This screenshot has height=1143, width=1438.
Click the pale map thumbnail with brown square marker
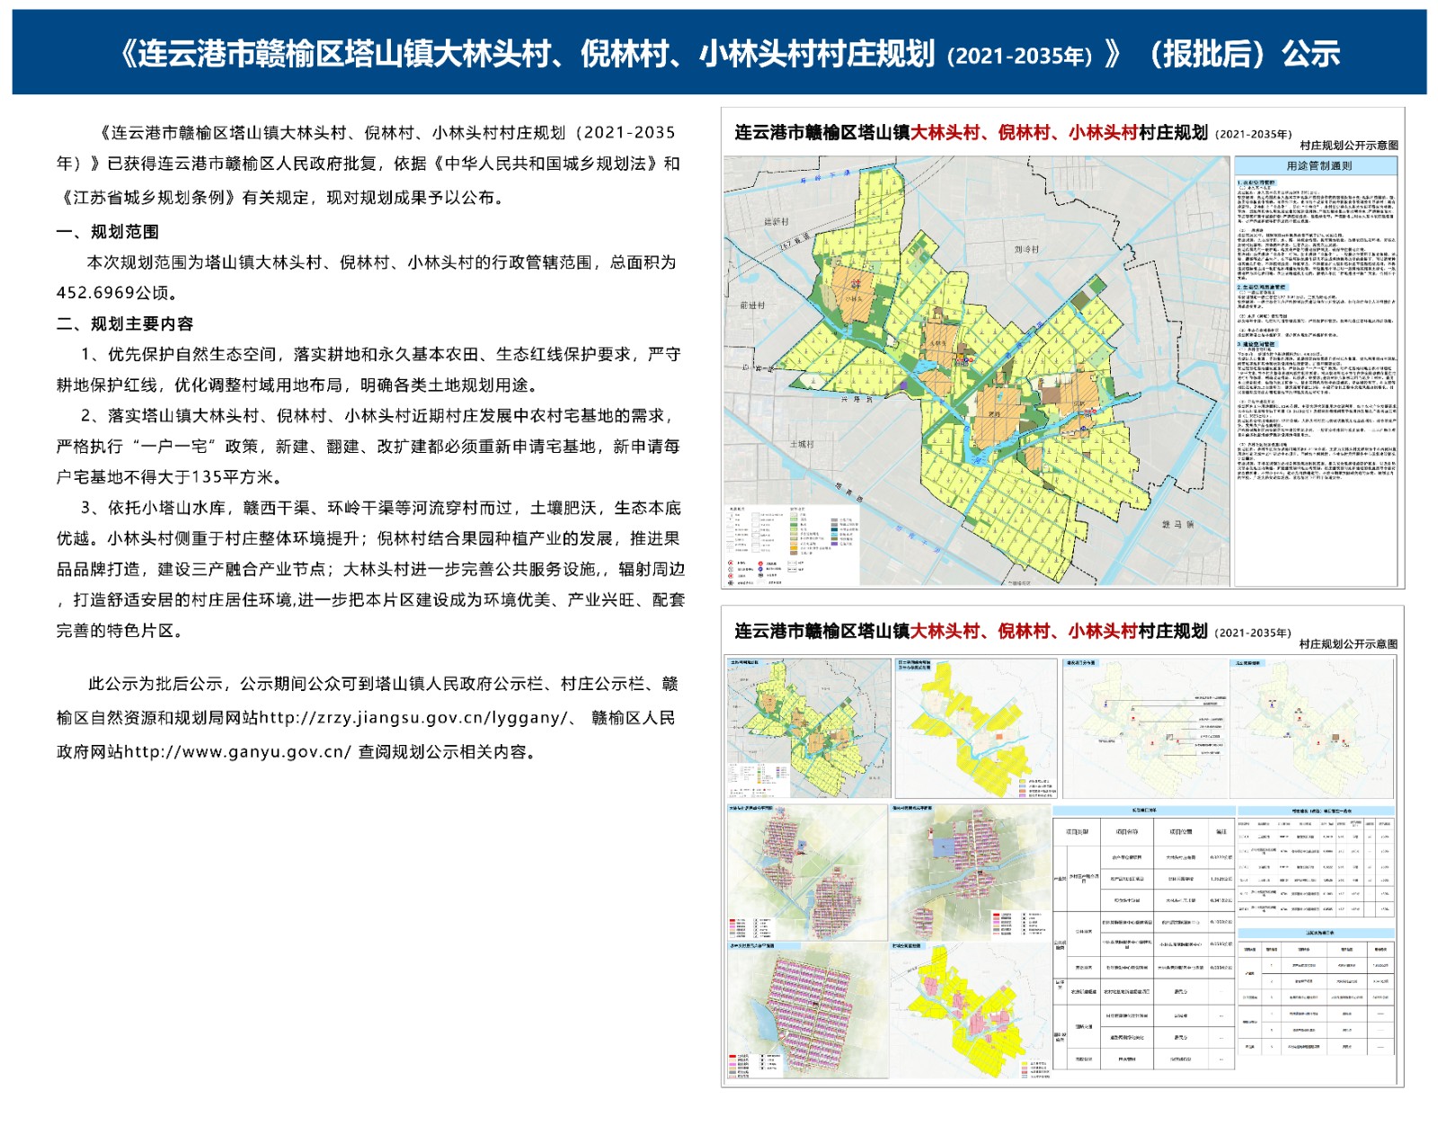pos(1313,728)
